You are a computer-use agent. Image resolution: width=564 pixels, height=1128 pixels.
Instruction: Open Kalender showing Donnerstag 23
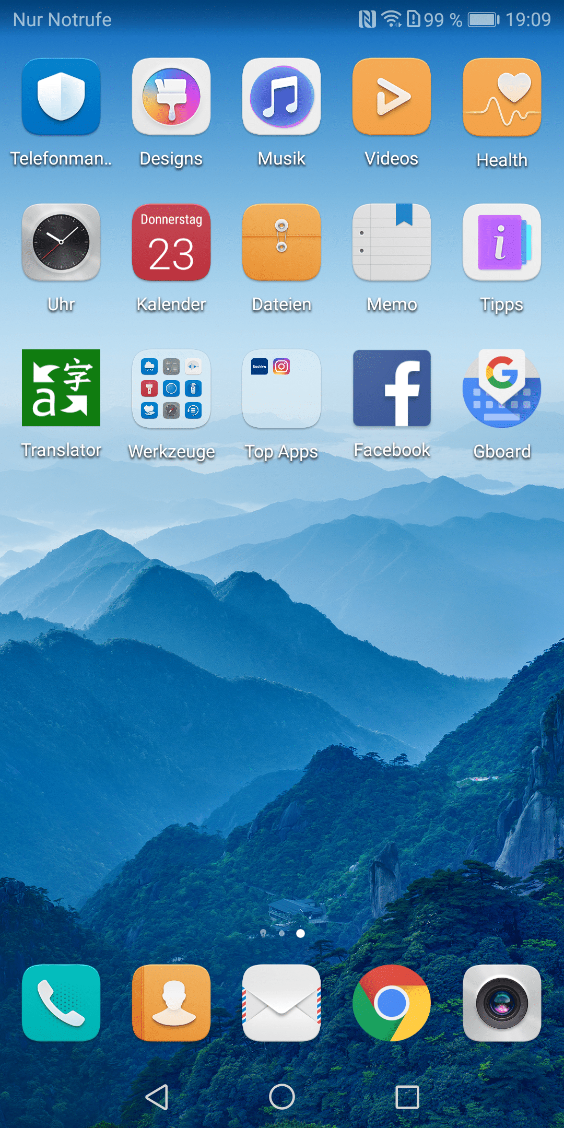coord(171,243)
